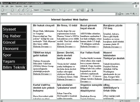140x102 pixels.
Task: Expand the Links toolbar chevron
Action: pos(131,14)
